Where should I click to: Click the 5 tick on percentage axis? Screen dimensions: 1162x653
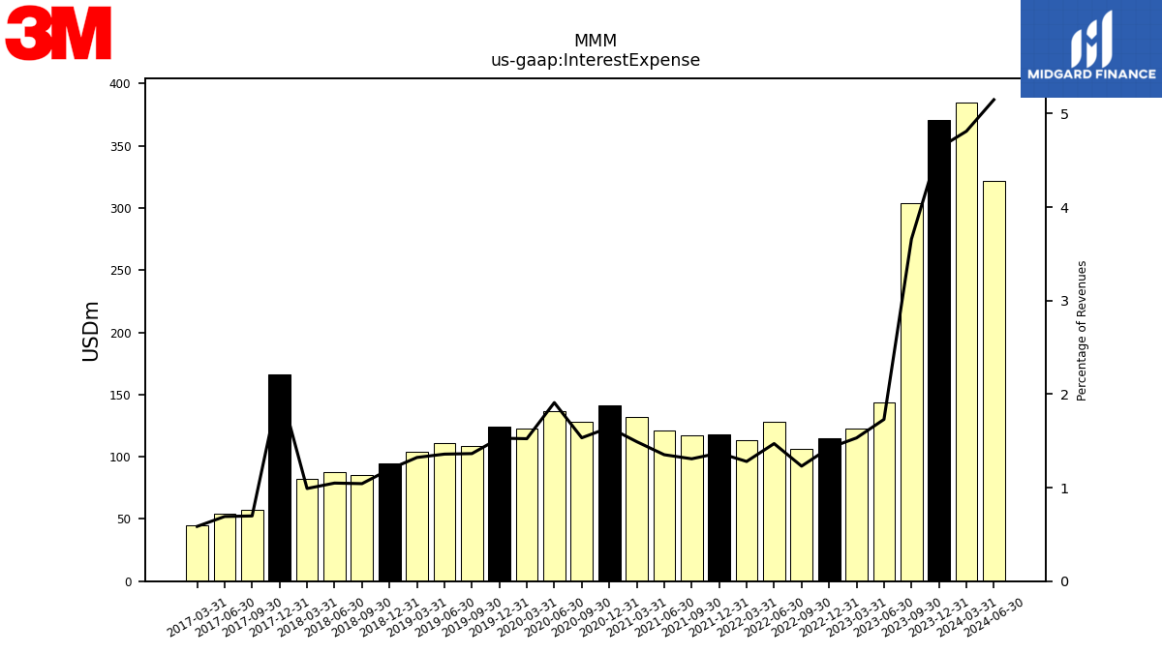tap(1064, 114)
